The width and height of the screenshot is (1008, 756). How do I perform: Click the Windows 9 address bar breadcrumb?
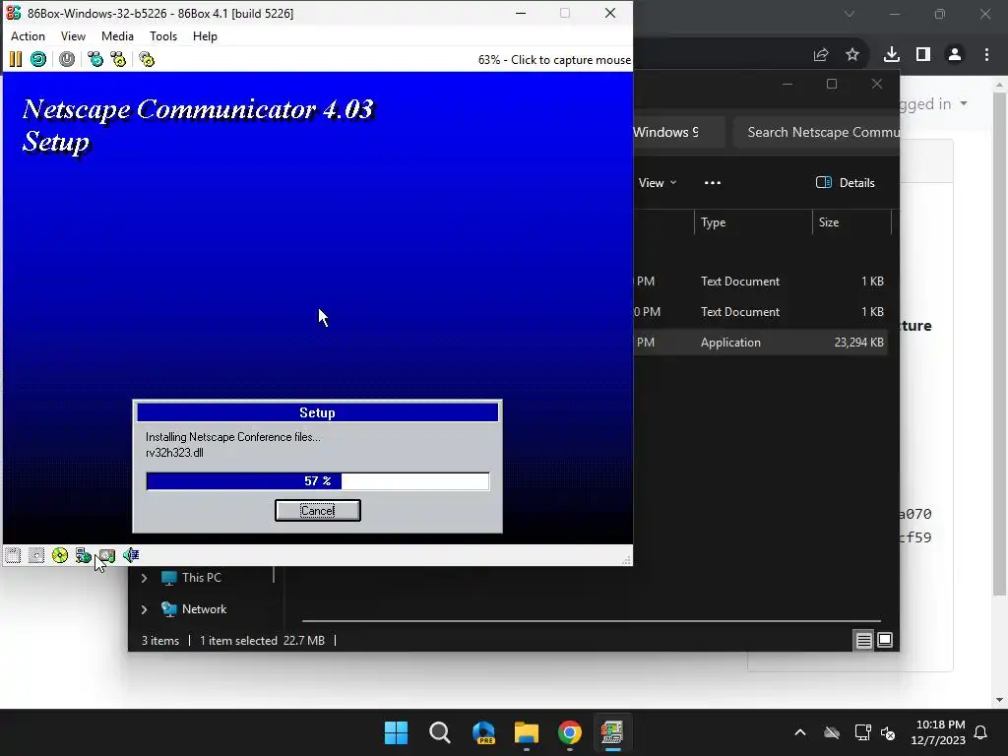[665, 133]
